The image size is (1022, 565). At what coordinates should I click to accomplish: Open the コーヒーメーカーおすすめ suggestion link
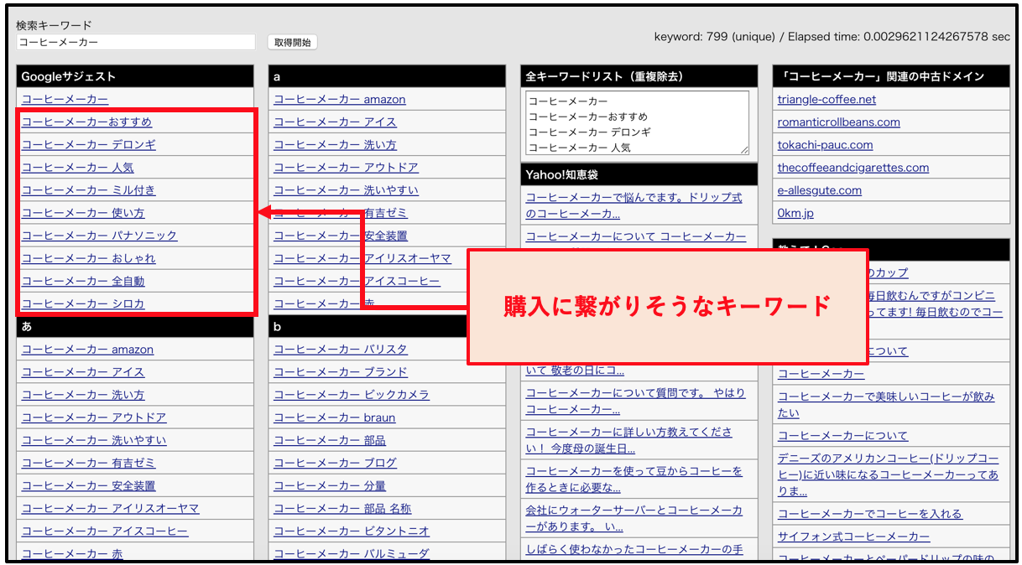86,122
